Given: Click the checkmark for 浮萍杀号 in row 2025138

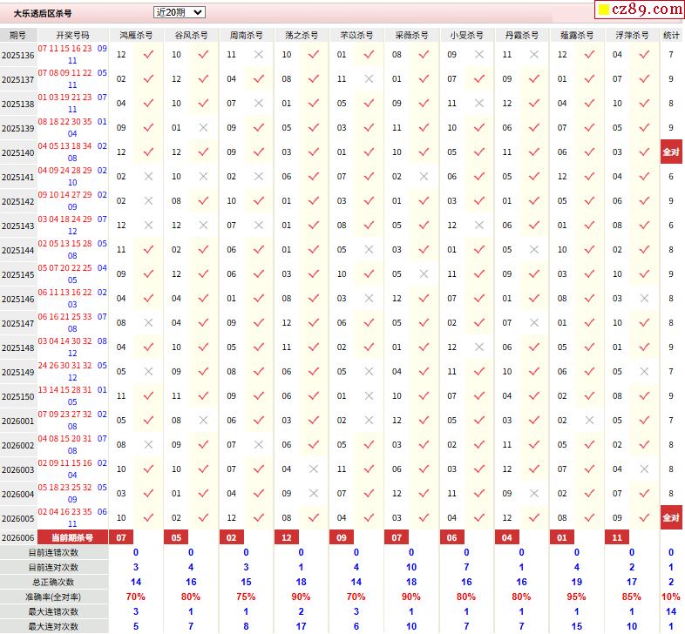Looking at the screenshot, I should (x=643, y=103).
